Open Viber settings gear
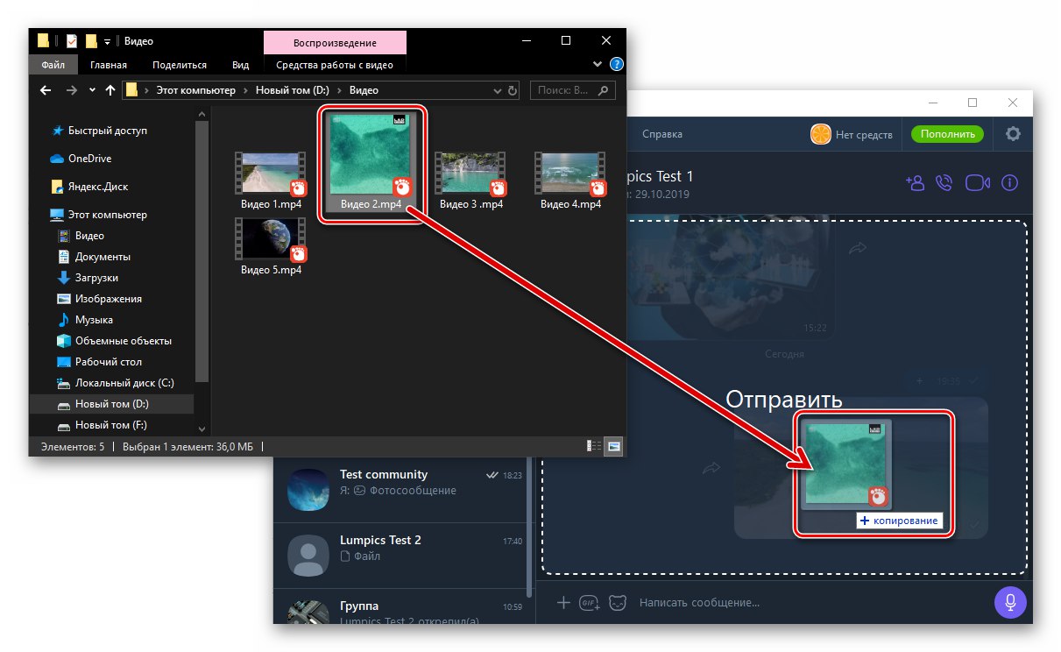The width and height of the screenshot is (1061, 652). [1013, 134]
